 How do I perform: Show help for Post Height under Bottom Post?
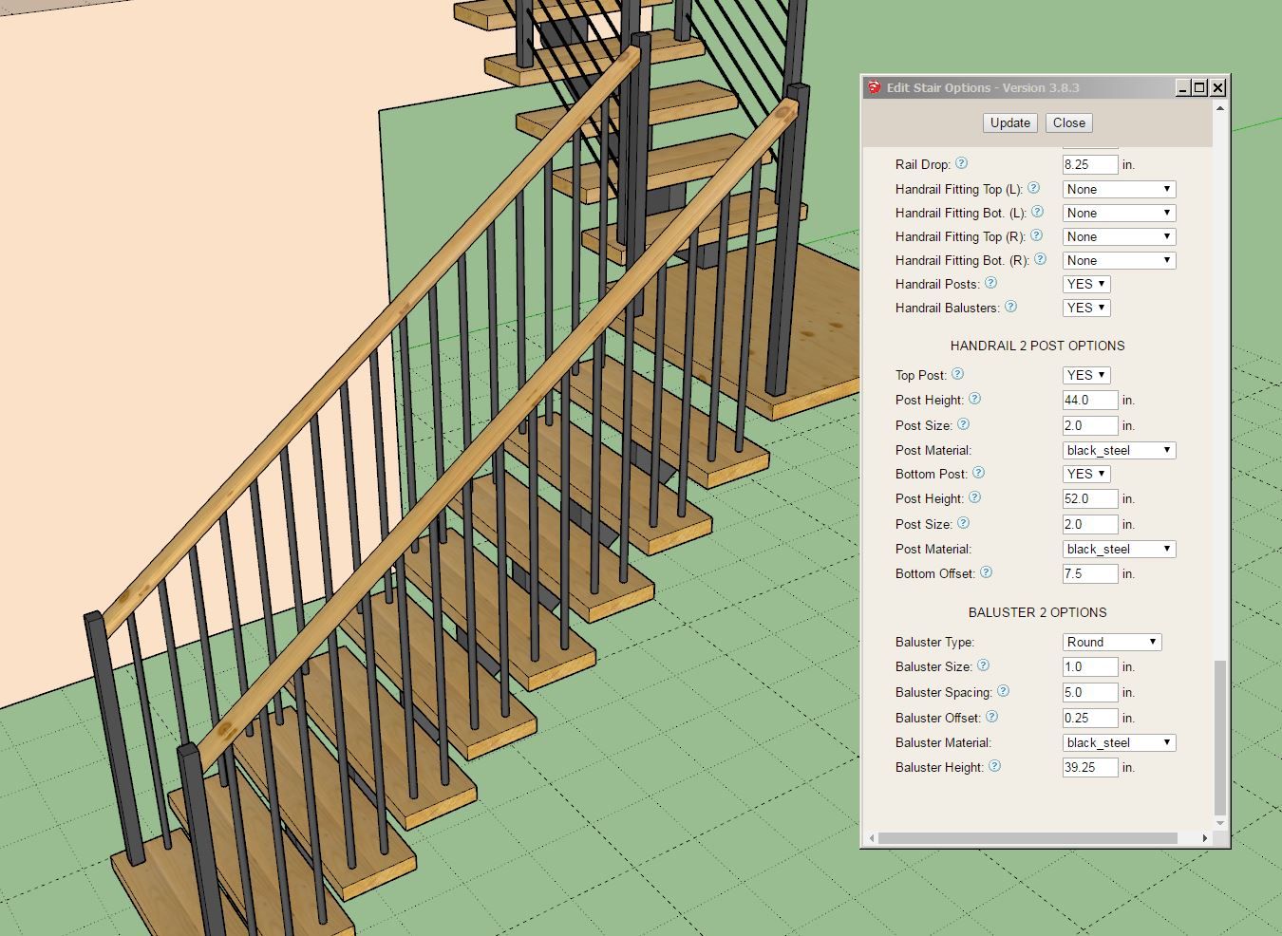pyautogui.click(x=974, y=497)
